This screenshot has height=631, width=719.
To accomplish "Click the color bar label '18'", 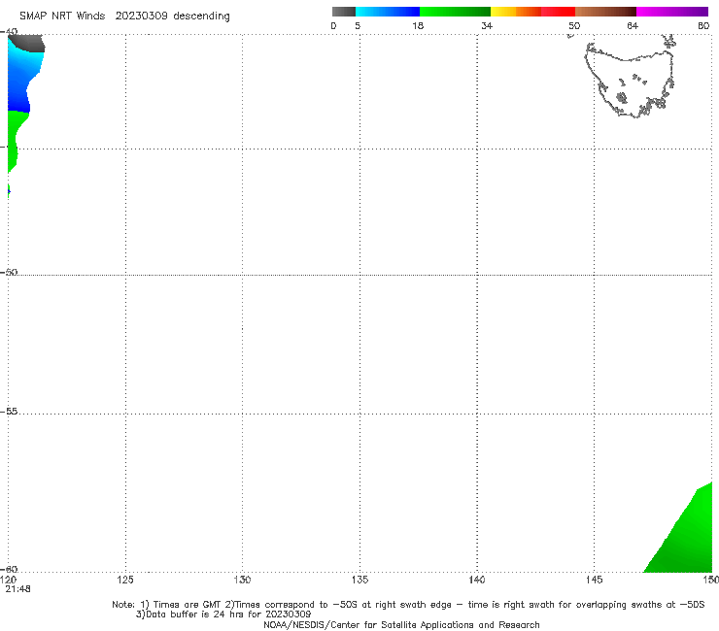I will tap(418, 25).
